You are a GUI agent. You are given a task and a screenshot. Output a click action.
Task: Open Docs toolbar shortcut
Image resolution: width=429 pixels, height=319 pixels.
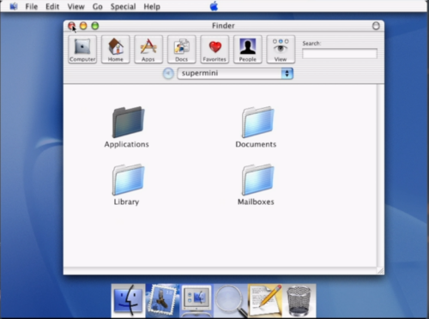[x=182, y=49]
